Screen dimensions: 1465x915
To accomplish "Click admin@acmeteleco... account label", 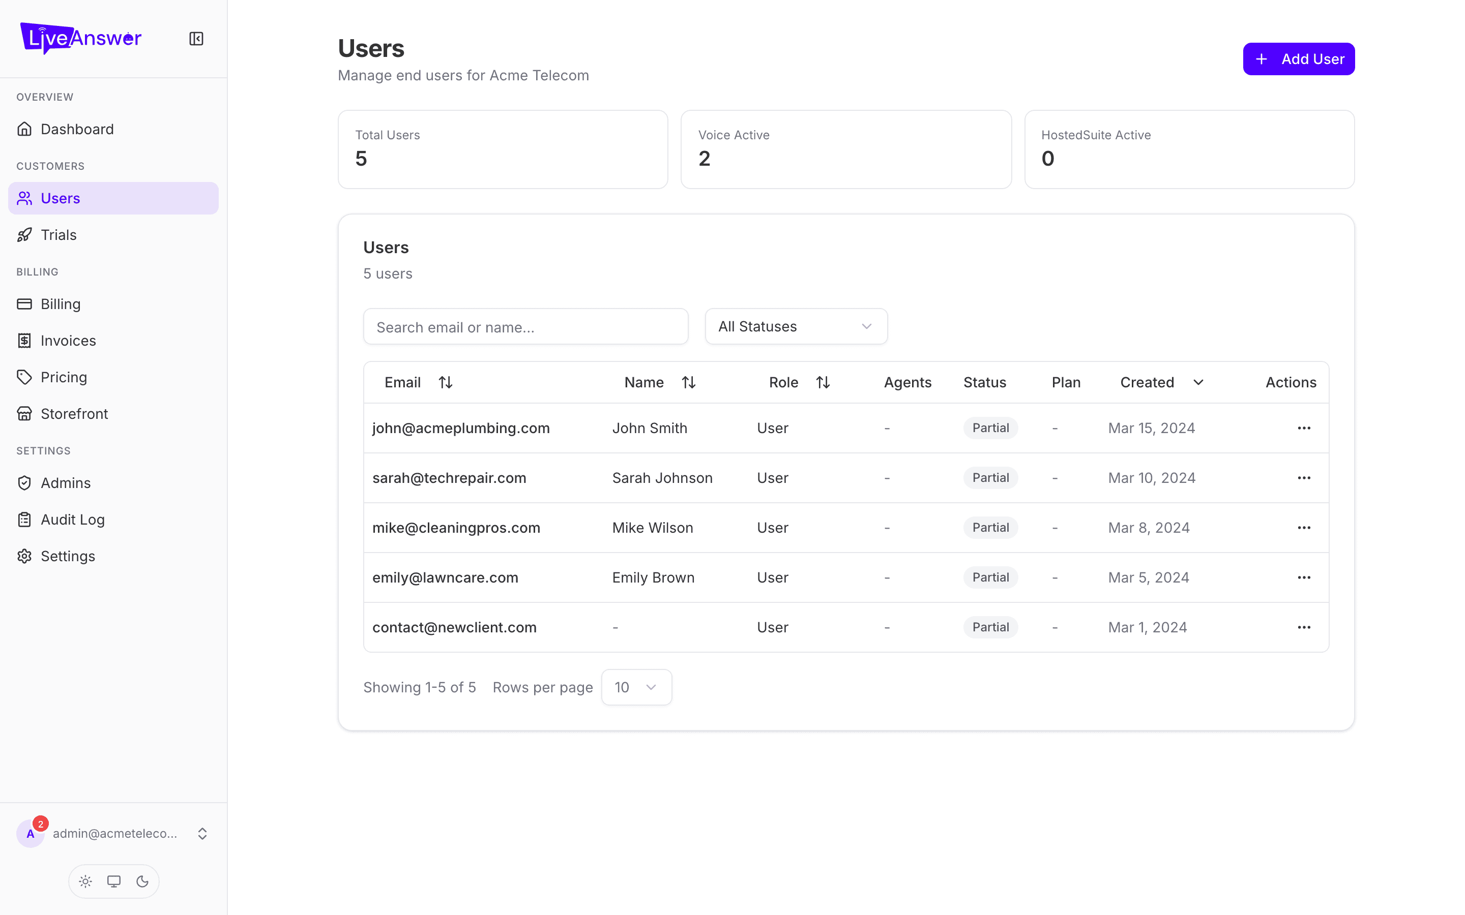I will [x=115, y=833].
